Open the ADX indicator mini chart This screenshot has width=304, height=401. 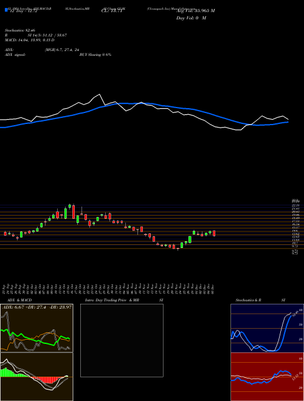click(x=36, y=328)
